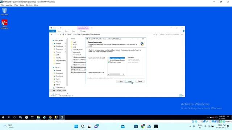Switch Explorer to large icons view icon
Screen dimensions: 232x130
point(183,96)
